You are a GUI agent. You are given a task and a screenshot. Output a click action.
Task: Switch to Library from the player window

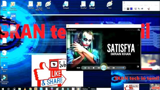click(139, 30)
